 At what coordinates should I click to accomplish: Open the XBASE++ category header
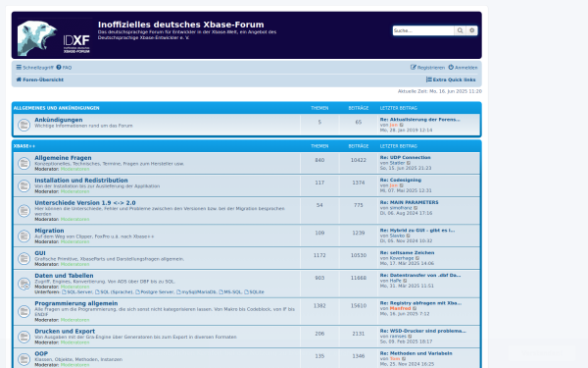click(24, 146)
